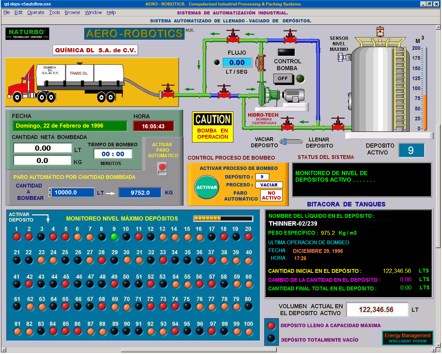Image resolution: width=442 pixels, height=354 pixels.
Task: Click the STATUS DEL SISTEMA message panel
Action: tap(361, 180)
